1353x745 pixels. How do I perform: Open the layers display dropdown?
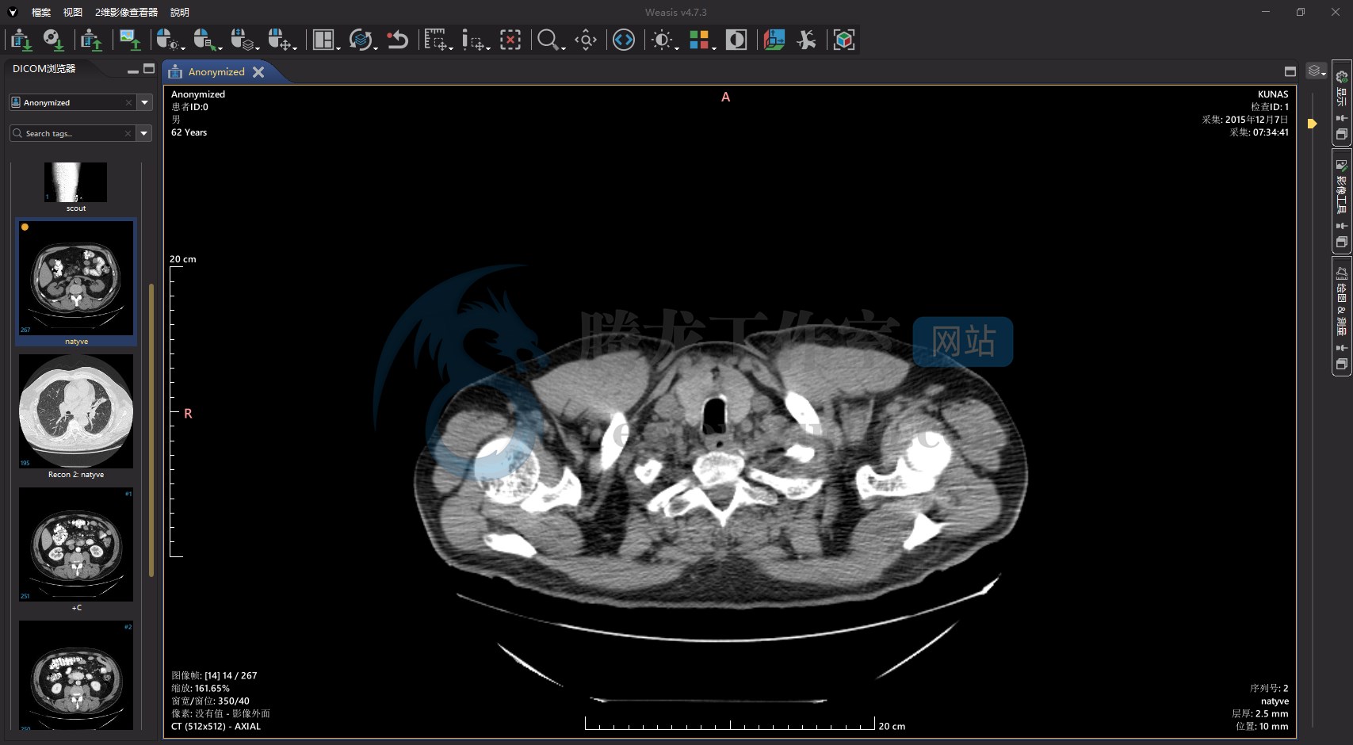point(1317,71)
